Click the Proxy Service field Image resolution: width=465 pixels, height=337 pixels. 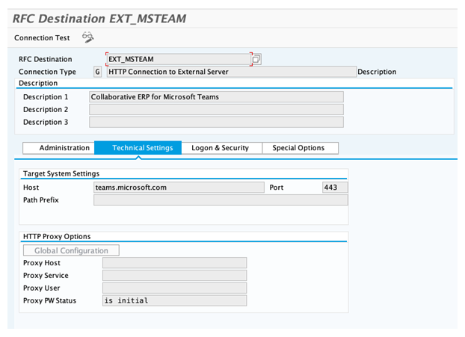[174, 276]
